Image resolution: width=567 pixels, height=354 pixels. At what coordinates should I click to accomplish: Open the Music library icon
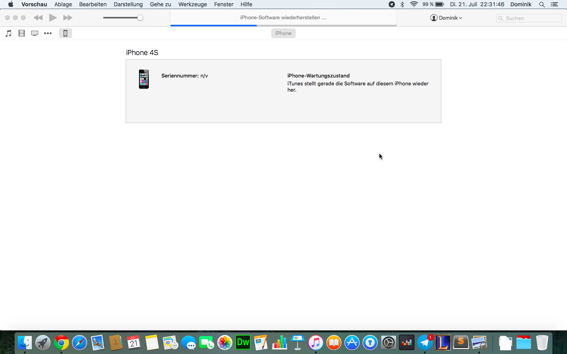point(8,33)
